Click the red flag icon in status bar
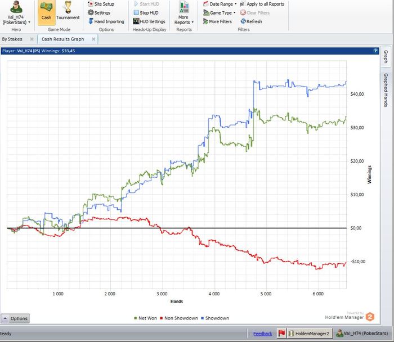Screen dimensions: 394x342 [281, 333]
